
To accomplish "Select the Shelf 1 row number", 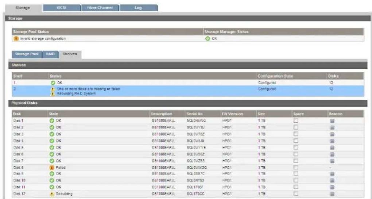I will (14, 83).
